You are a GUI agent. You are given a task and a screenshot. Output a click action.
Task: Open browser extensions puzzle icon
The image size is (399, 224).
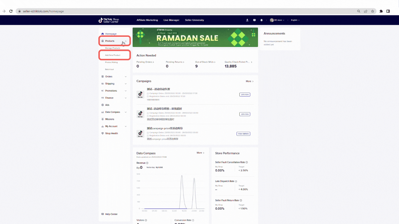[381, 11]
